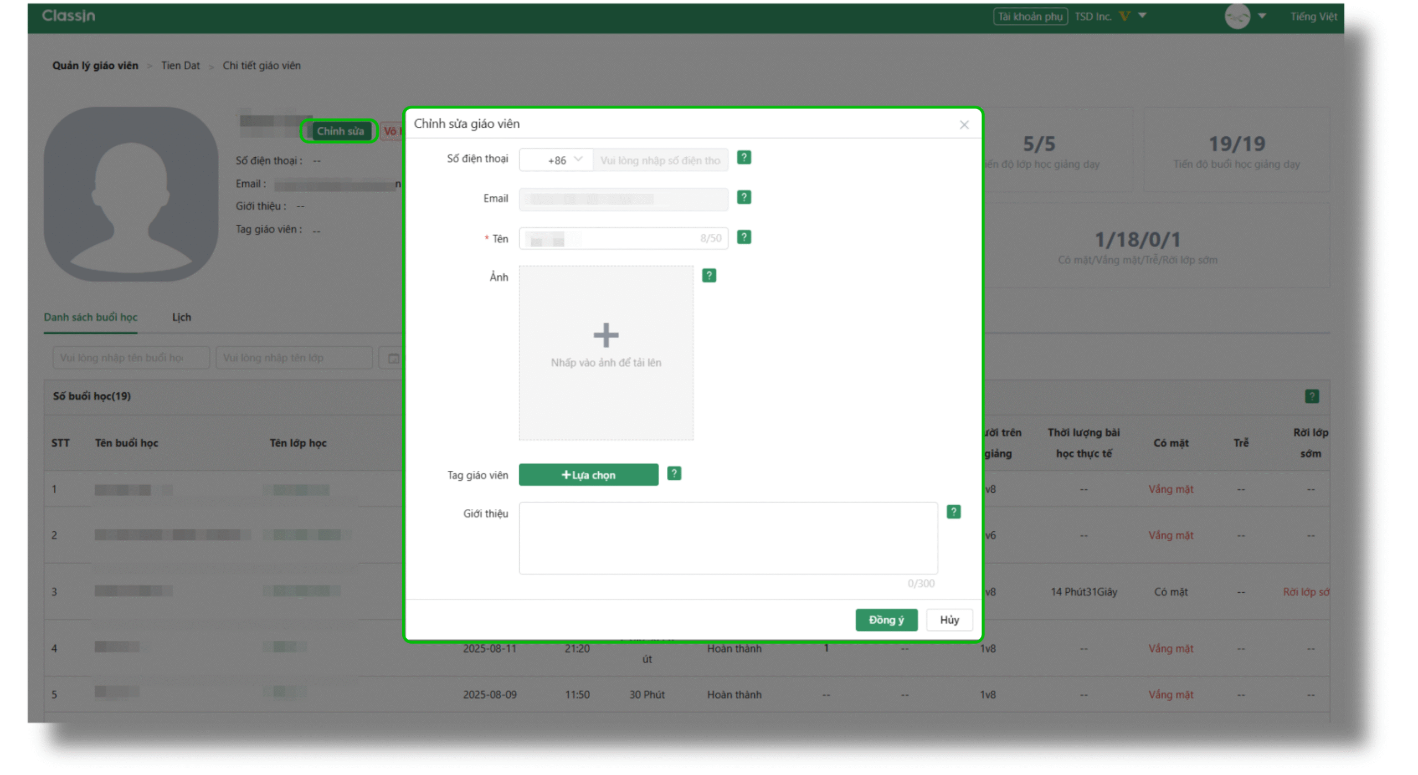The image size is (1418, 775).
Task: Click help icon beside Email field
Action: click(743, 197)
